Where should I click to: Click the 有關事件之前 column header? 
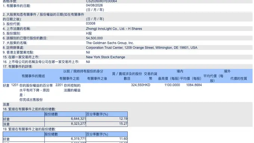(x=69, y=79)
